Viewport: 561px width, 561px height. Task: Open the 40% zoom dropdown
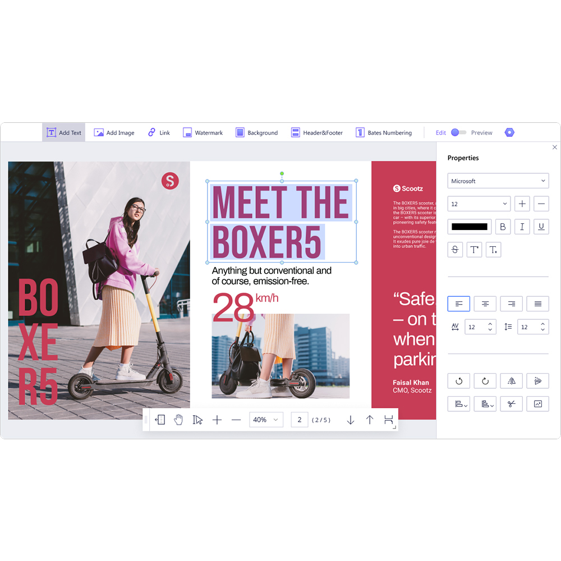tap(266, 420)
